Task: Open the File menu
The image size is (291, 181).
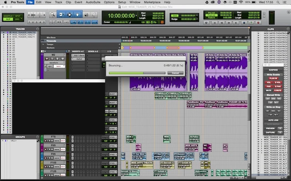Action: [30, 2]
